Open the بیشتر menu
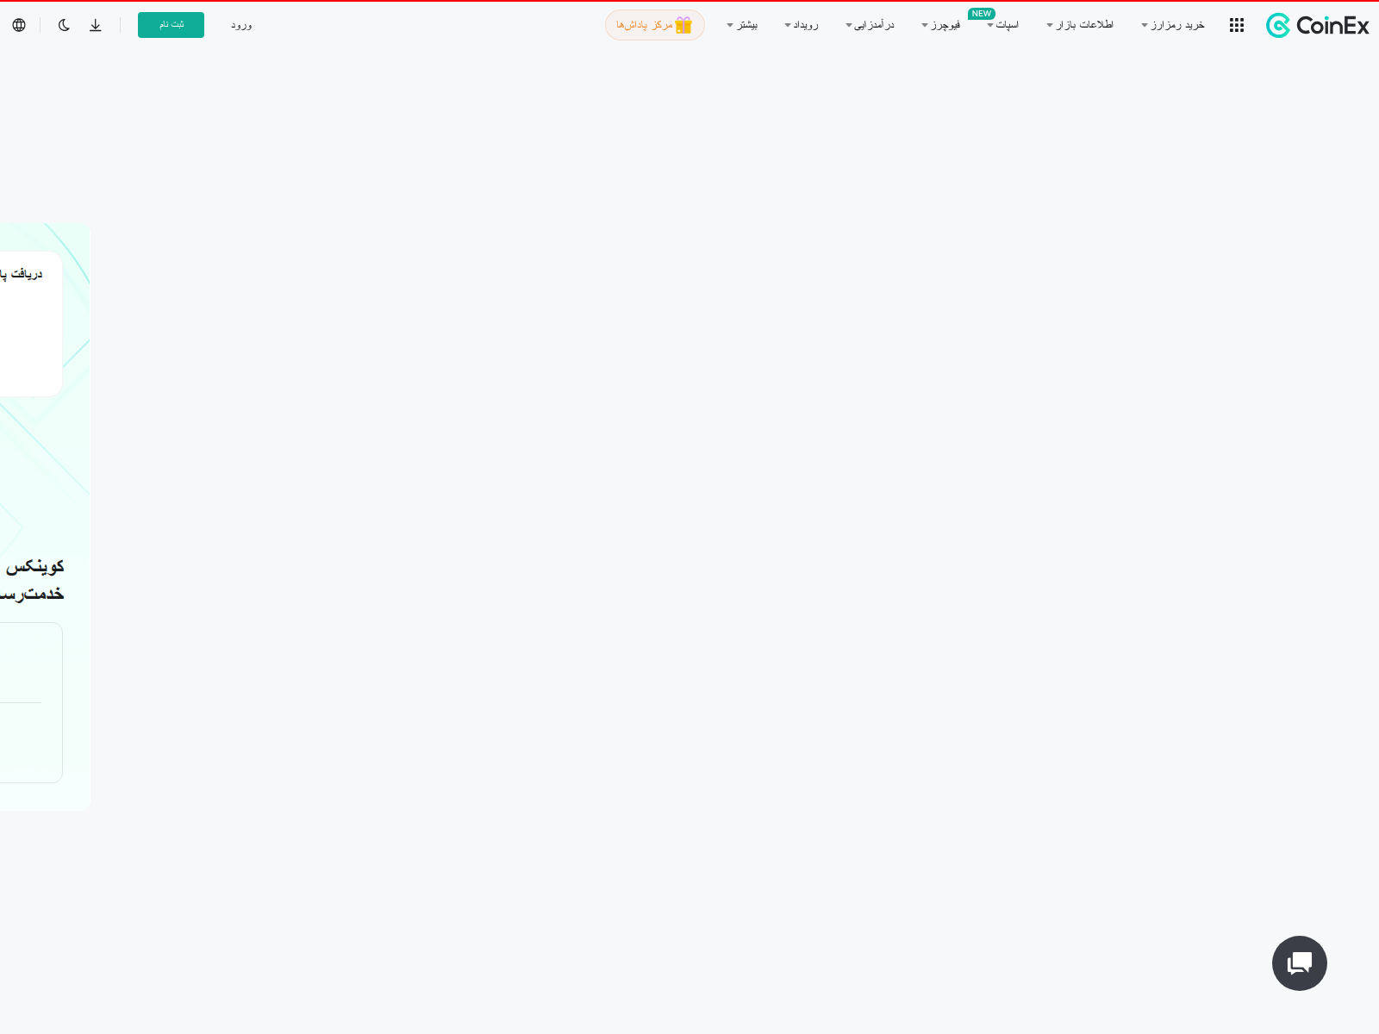The height and width of the screenshot is (1034, 1379). click(743, 25)
